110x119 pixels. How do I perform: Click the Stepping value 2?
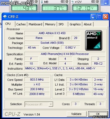[x=98, y=59]
